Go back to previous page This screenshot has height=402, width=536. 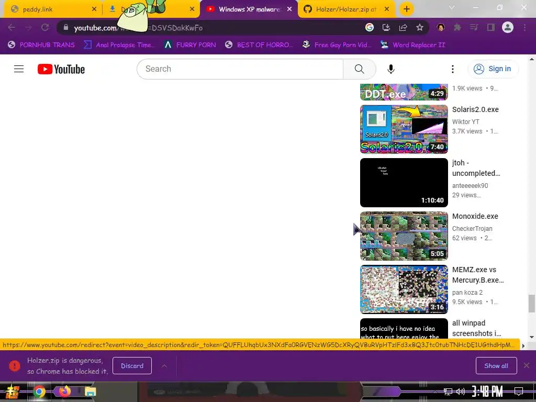point(12,28)
